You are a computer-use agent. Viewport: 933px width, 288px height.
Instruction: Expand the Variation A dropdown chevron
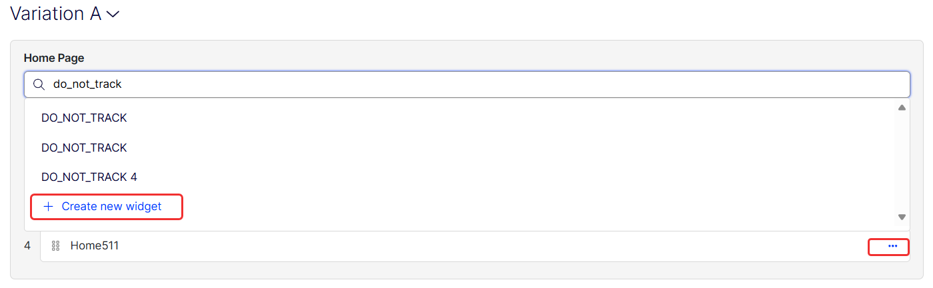click(x=113, y=15)
